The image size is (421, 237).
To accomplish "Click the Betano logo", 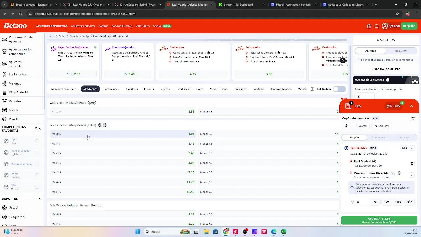I will [x=15, y=26].
